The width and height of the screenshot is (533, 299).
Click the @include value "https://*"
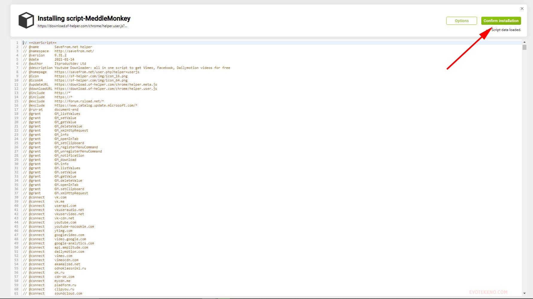pos(63,97)
